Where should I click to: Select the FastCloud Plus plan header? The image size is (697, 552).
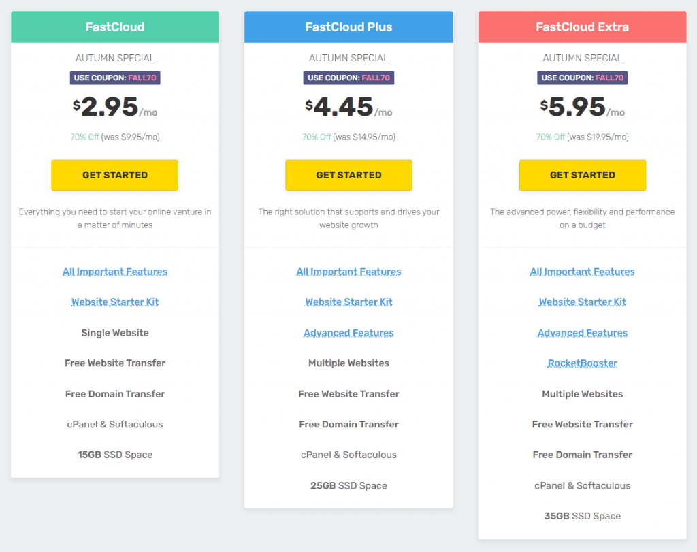click(x=348, y=27)
